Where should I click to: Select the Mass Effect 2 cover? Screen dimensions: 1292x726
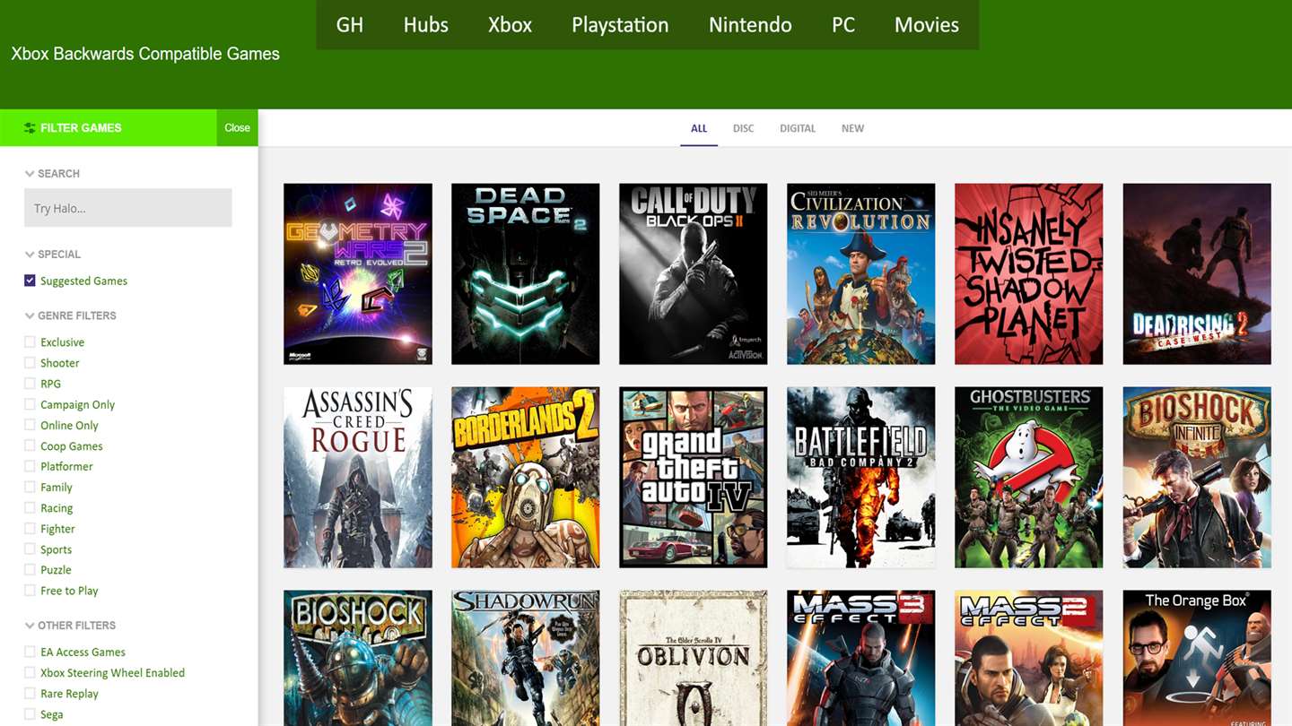[x=1029, y=658]
